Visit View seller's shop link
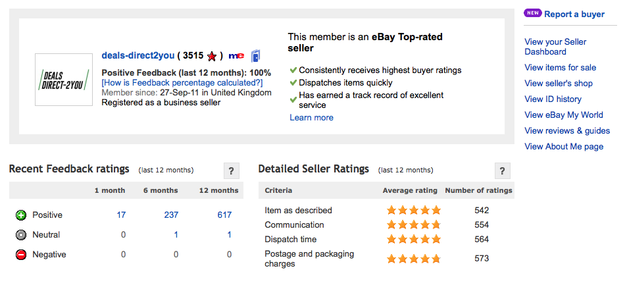This screenshot has height=285, width=627. click(x=559, y=83)
